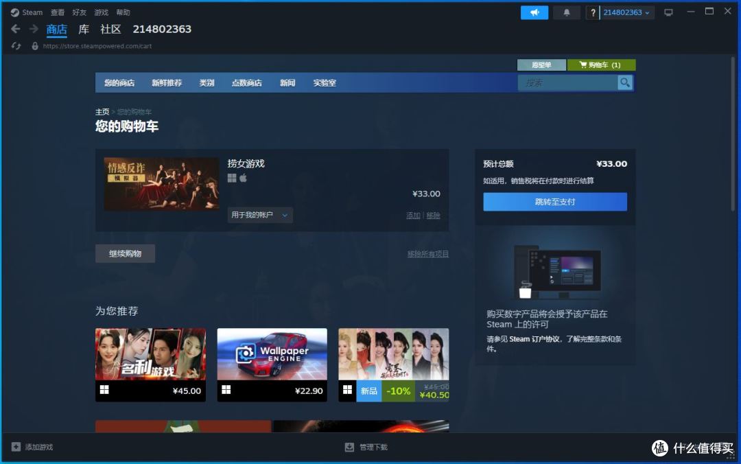This screenshot has height=464, width=741.
Task: Switch to the 商店 tab
Action: (x=57, y=30)
